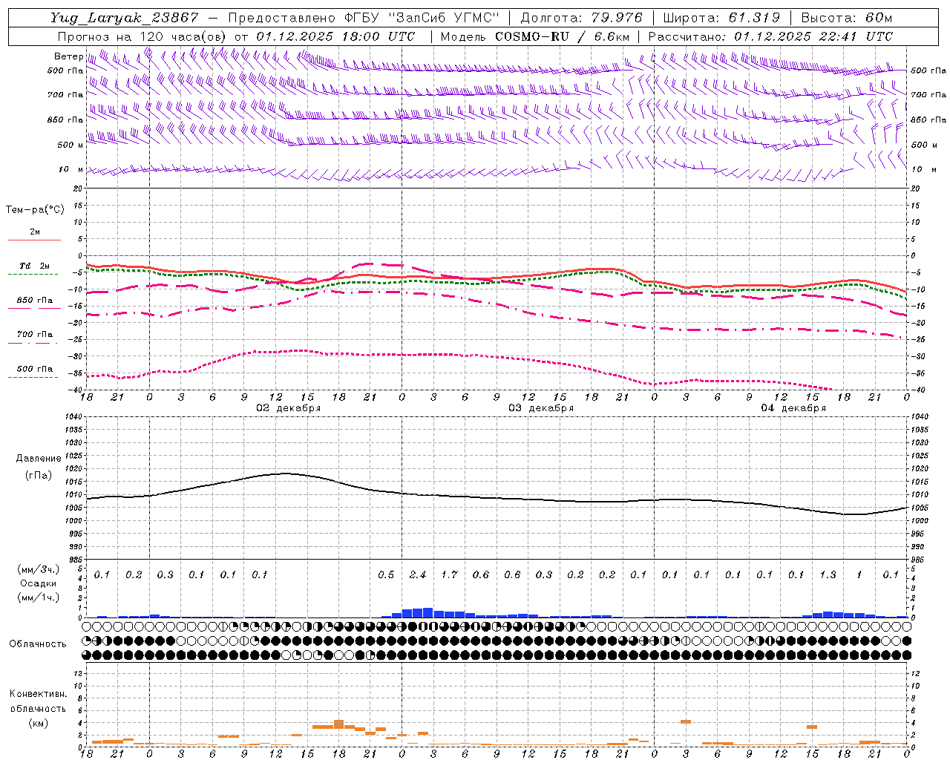The width and height of the screenshot is (950, 760).
Task: Click the '03 декабря' date label
Action: coord(541,408)
